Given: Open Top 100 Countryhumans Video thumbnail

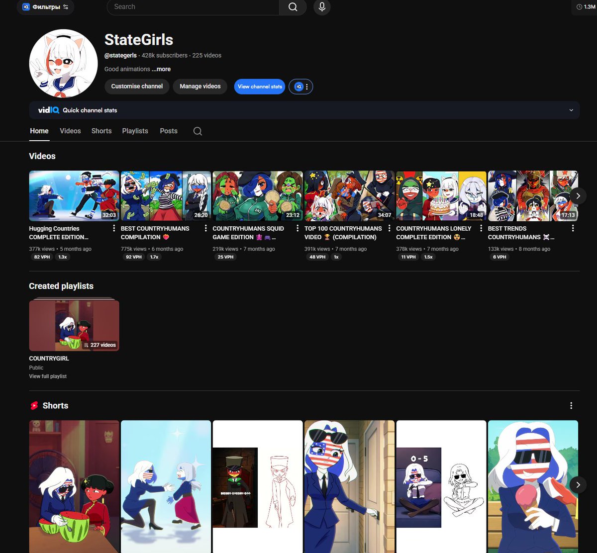Looking at the screenshot, I should pyautogui.click(x=349, y=196).
